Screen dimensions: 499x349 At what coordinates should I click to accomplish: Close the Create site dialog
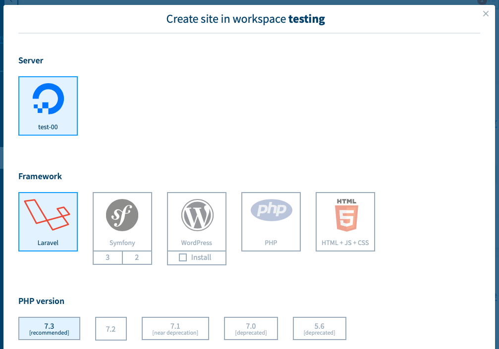(x=486, y=14)
